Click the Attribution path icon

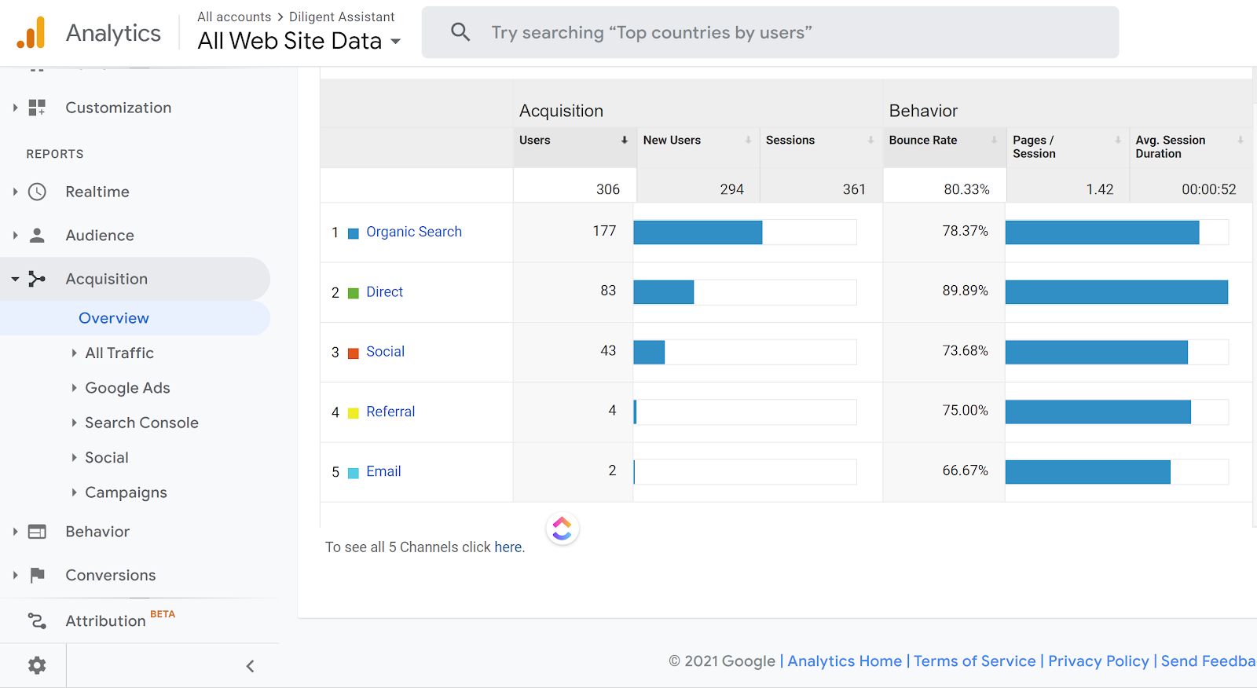tap(37, 620)
